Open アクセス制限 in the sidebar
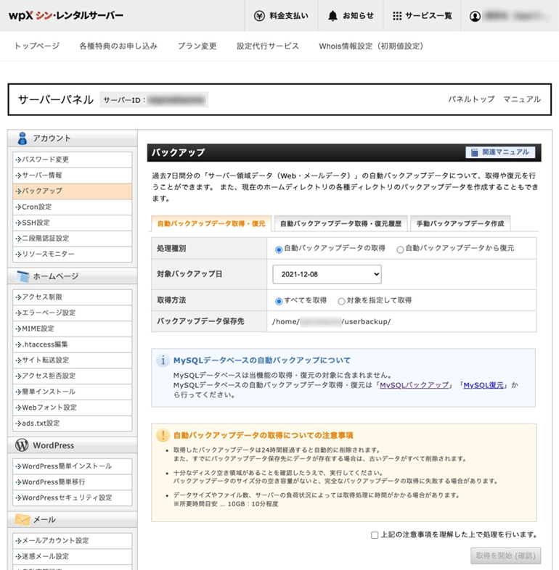559x570 pixels. (72, 297)
